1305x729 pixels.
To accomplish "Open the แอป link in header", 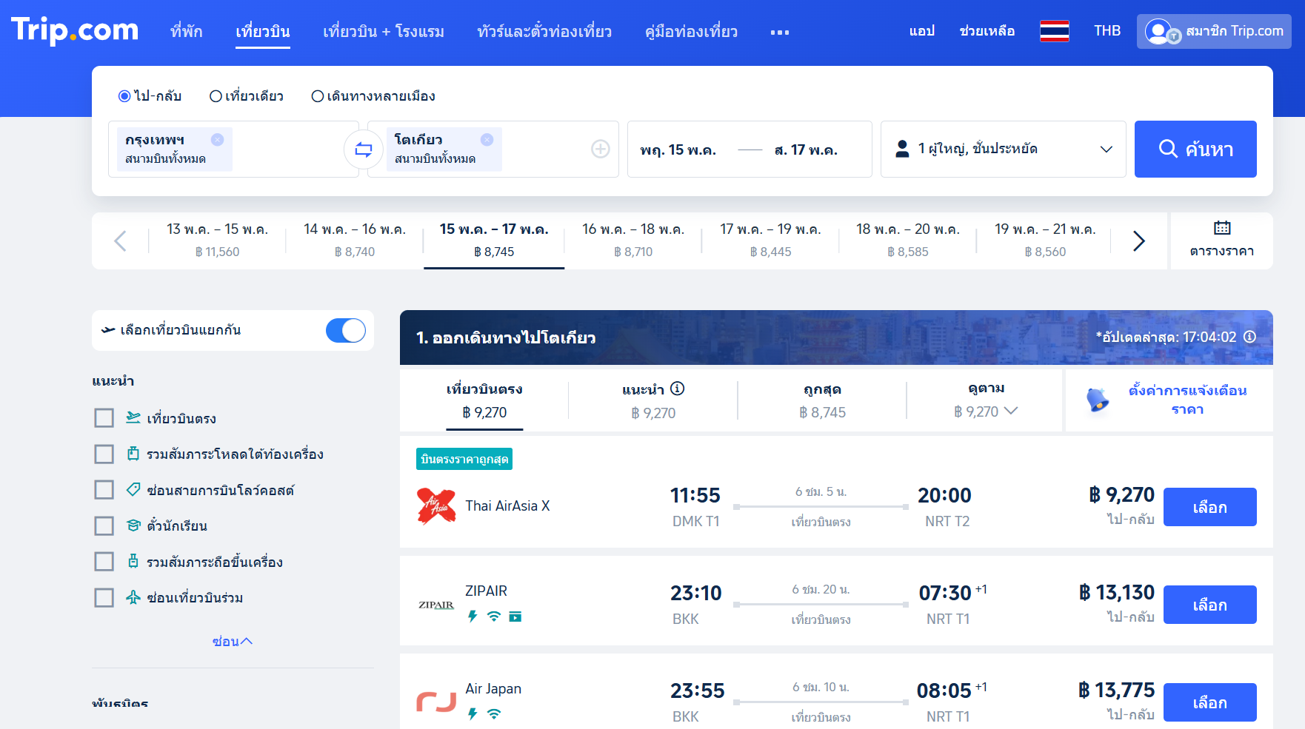I will (922, 31).
